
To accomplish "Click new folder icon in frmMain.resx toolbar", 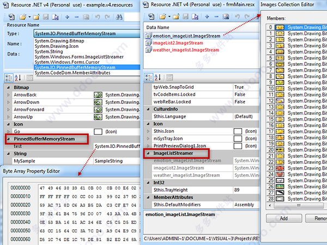I will click(176, 16).
